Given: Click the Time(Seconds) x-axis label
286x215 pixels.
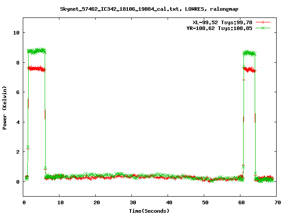Looking at the screenshot, I should tap(149, 211).
